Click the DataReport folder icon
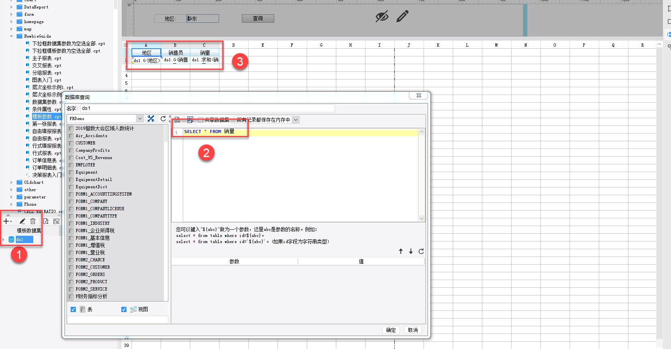This screenshot has height=349, width=671. click(x=19, y=7)
